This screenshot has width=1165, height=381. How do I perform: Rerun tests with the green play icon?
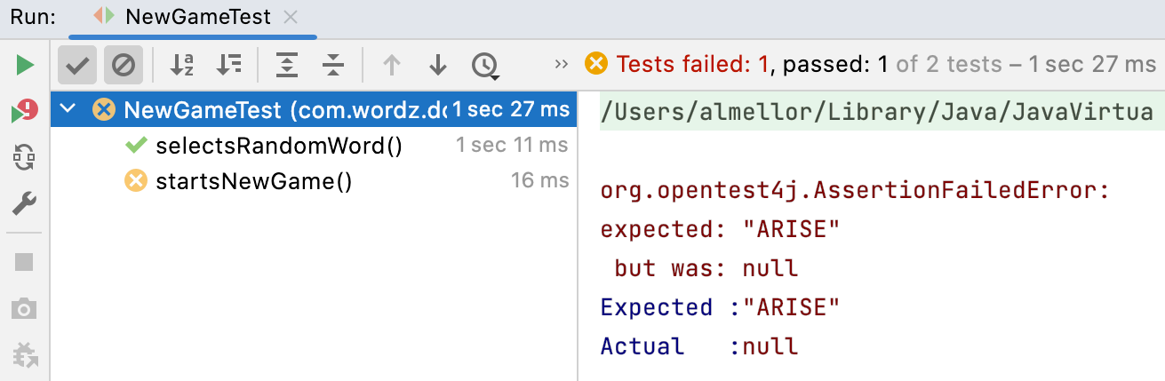[25, 65]
